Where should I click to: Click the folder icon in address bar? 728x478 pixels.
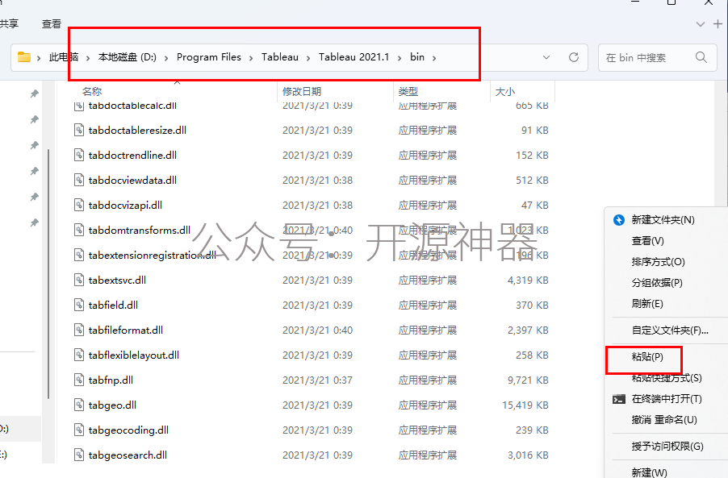point(23,57)
